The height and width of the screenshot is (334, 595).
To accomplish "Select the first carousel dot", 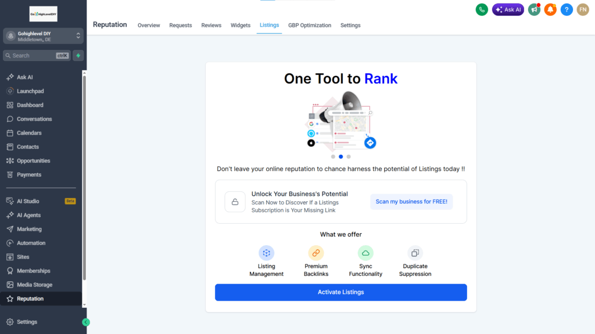I will (333, 157).
